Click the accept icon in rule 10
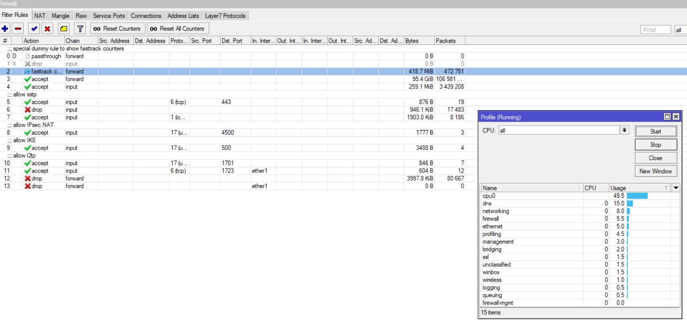 click(28, 163)
